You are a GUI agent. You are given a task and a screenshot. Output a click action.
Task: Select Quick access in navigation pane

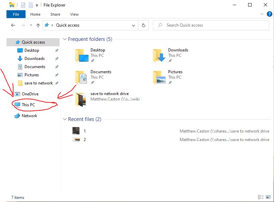tap(33, 42)
